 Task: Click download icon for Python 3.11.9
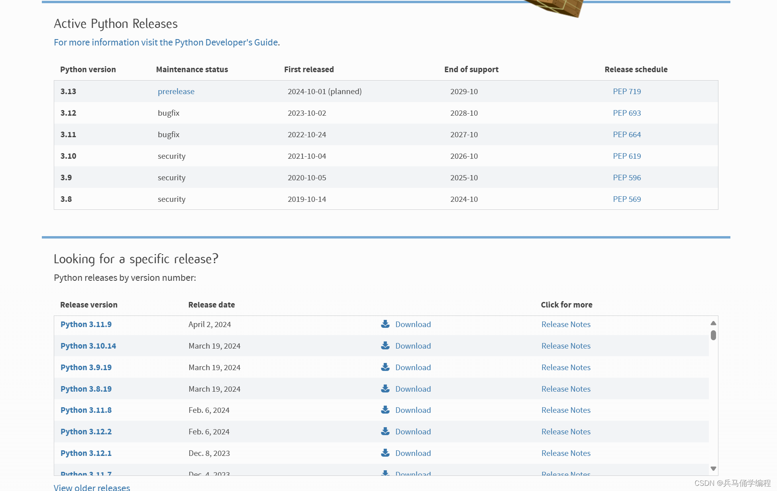[385, 324]
